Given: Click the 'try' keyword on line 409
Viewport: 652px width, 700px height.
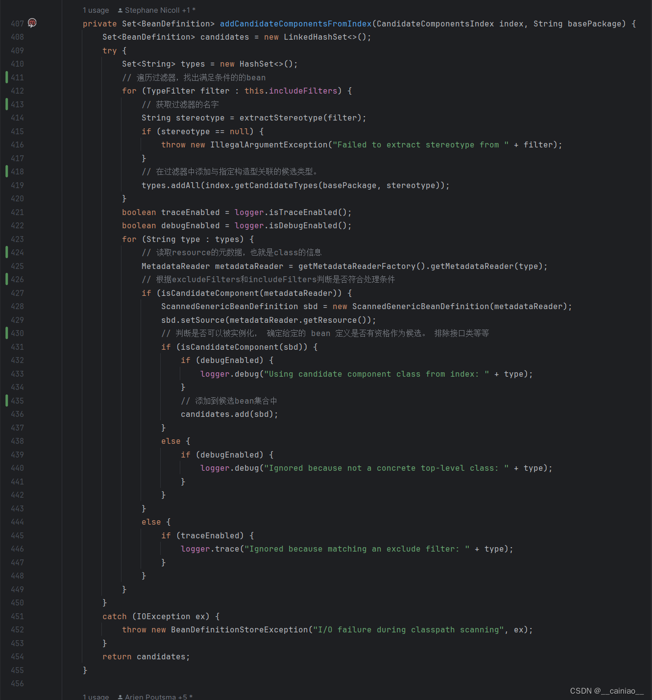Looking at the screenshot, I should [x=110, y=50].
